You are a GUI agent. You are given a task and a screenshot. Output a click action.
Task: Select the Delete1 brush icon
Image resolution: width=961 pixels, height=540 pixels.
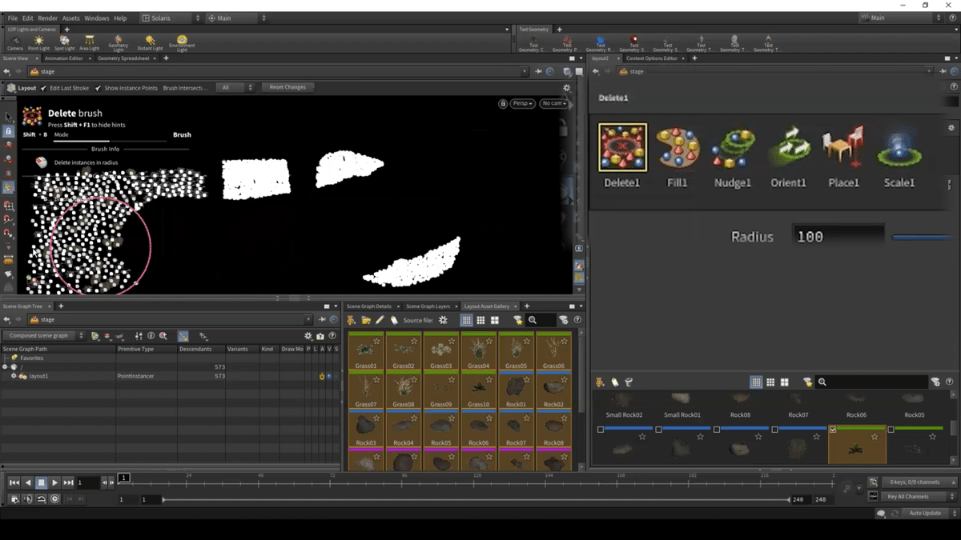click(x=622, y=147)
